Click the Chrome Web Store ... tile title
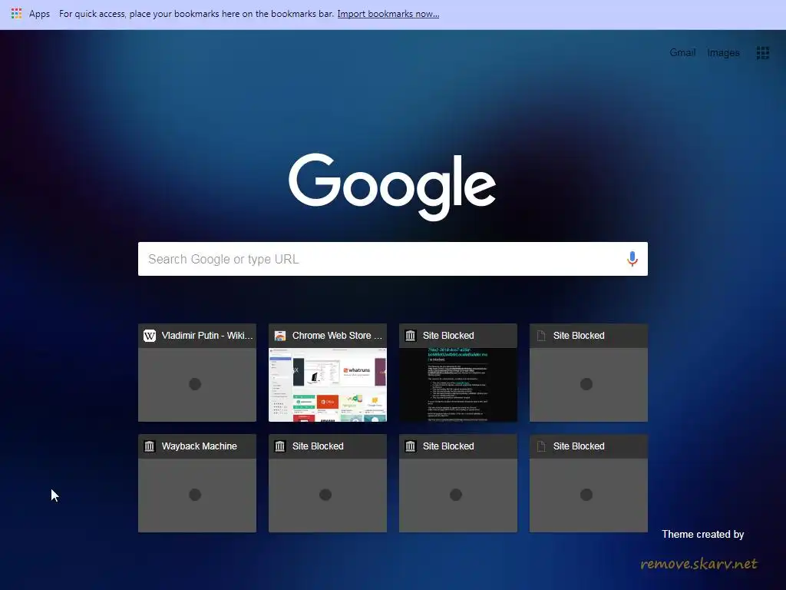 click(x=337, y=336)
